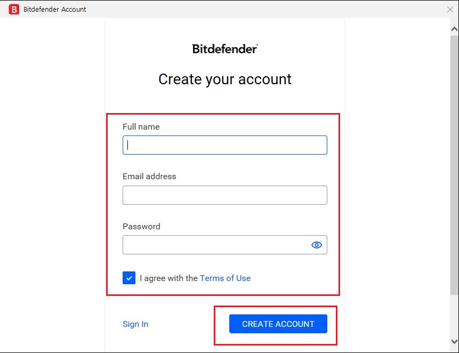Click the 'Create your account' heading
The height and width of the screenshot is (353, 459).
point(225,79)
